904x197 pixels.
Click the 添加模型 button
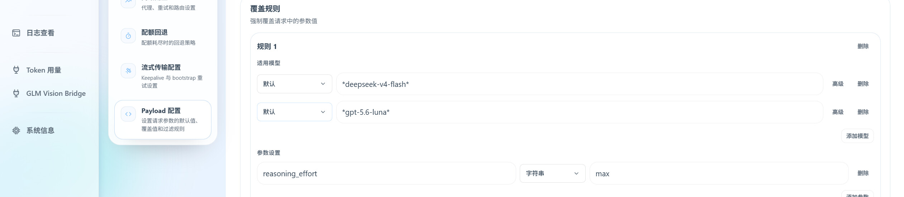pos(857,136)
